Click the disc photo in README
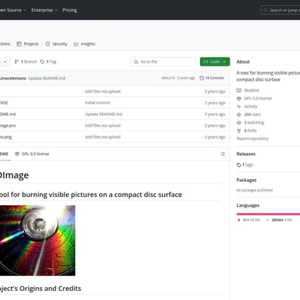 [37, 240]
